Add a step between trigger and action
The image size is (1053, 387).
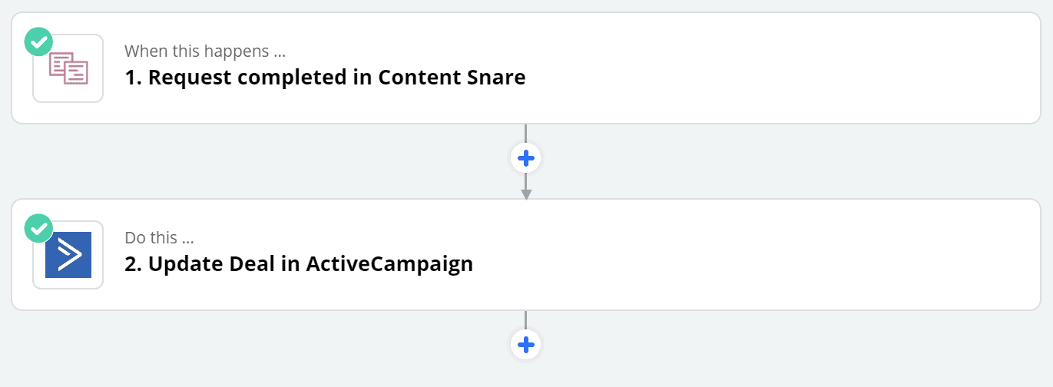526,158
